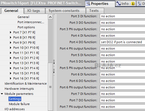The width and height of the screenshot is (145, 111).
Task: Expand Port 7 [X1 P7 R] node
Action: (11, 32)
